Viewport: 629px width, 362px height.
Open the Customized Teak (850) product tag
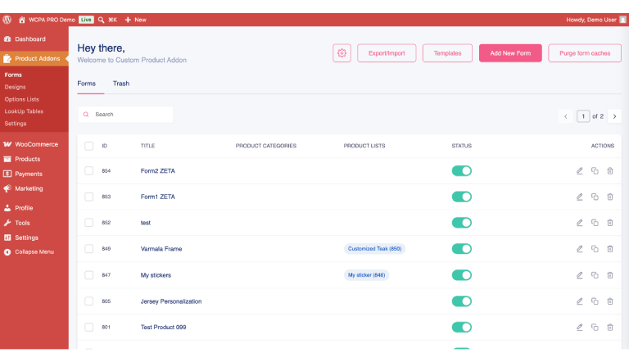tap(374, 249)
